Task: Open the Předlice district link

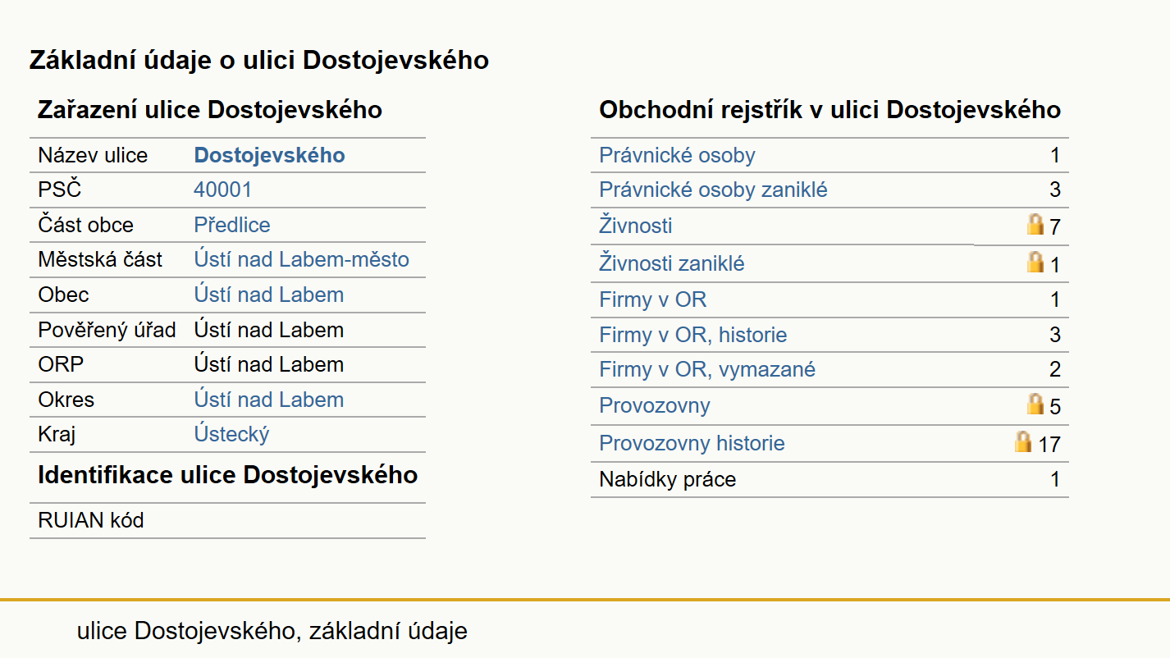Action: pos(232,225)
